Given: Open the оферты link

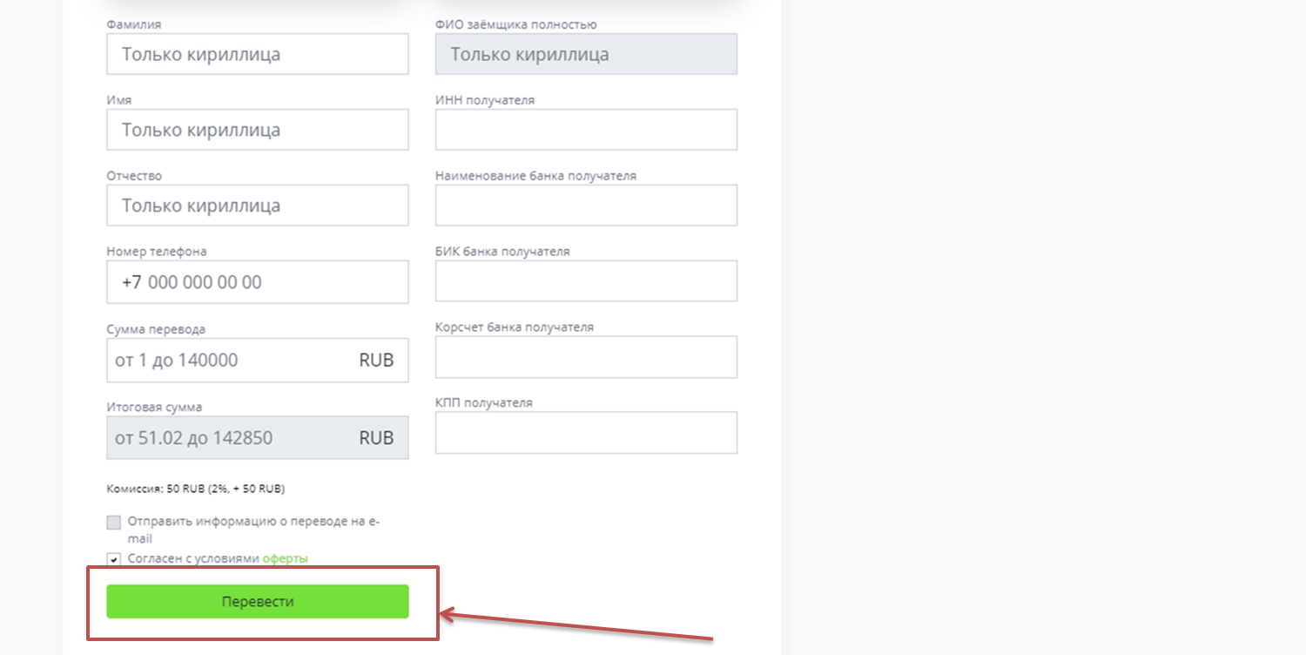Looking at the screenshot, I should [286, 558].
